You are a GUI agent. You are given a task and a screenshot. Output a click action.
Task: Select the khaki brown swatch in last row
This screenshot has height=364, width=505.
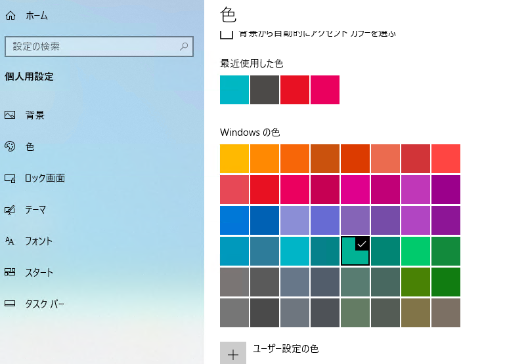[416, 313]
